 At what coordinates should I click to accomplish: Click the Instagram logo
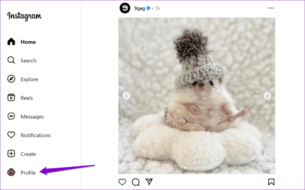point(24,16)
